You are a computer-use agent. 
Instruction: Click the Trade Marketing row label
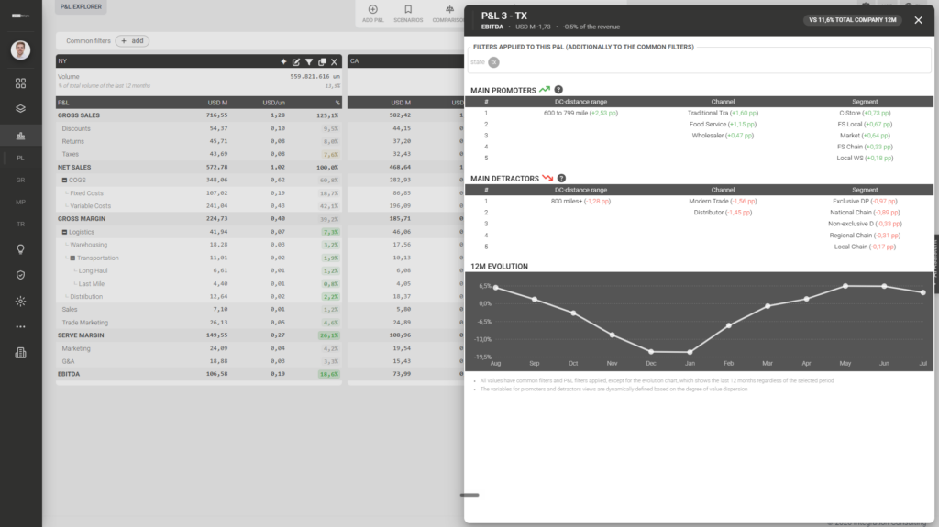[85, 323]
